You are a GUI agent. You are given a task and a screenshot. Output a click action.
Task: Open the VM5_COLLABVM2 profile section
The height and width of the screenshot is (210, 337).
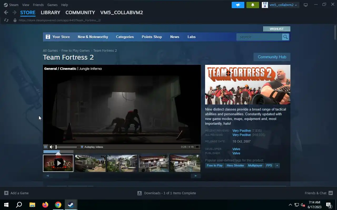pyautogui.click(x=122, y=13)
